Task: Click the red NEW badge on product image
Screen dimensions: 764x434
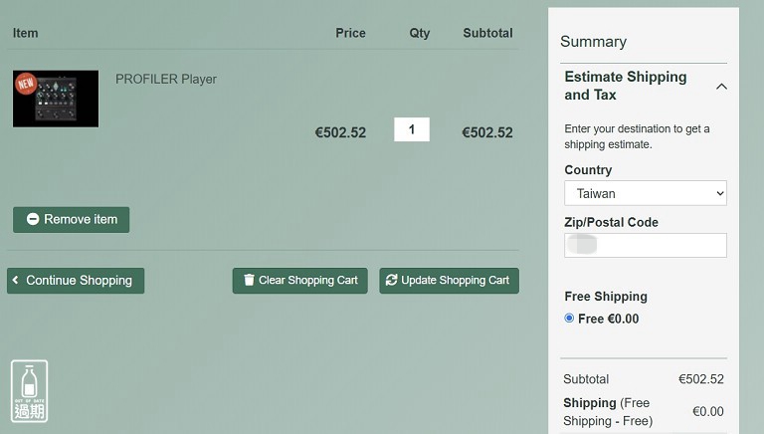Action: [26, 83]
